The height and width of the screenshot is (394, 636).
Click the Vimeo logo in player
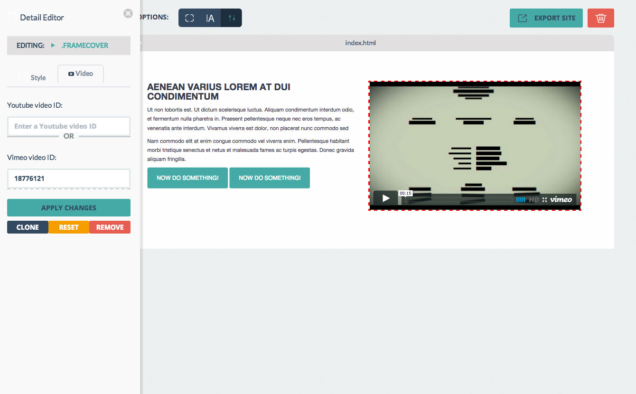[561, 200]
